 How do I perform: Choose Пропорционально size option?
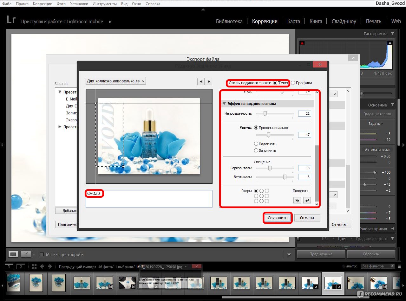pyautogui.click(x=256, y=128)
